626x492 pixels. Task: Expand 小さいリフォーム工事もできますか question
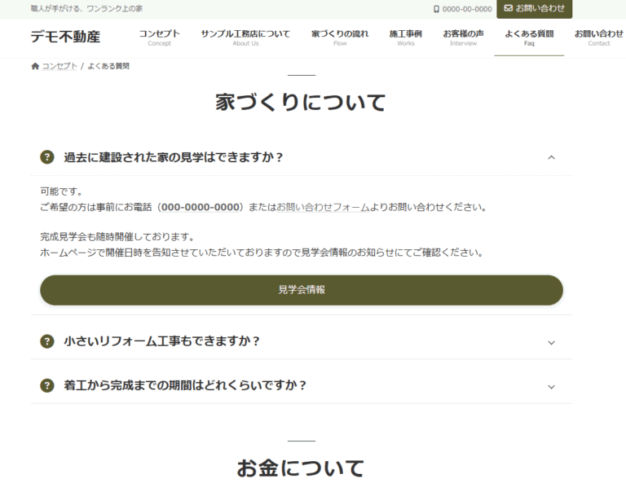[x=551, y=342]
